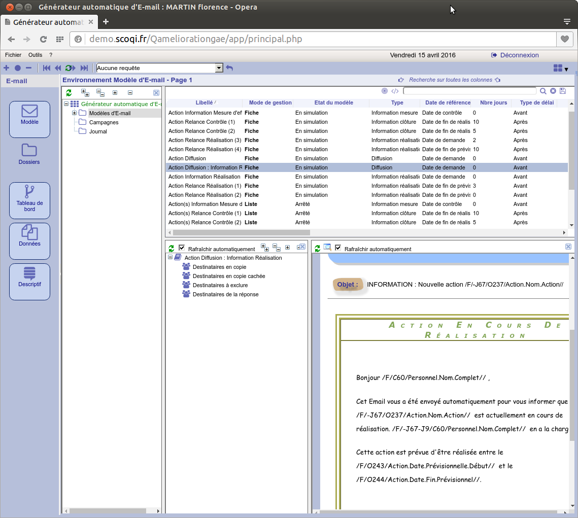Screen dimensions: 578x518
Task: Click the code brackets icon near search
Action: coord(395,91)
